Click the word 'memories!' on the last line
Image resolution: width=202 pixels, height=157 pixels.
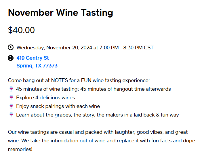pos(20,150)
